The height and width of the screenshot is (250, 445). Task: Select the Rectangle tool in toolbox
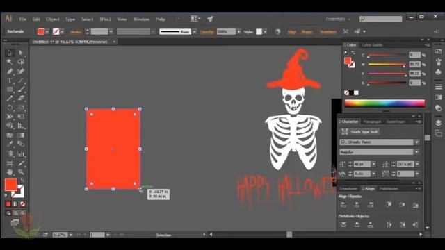[x=10, y=90]
